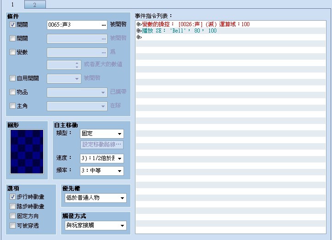The image size is (332, 240).
Task: Open the event graphic blue checkered preview
Action: 27,152
